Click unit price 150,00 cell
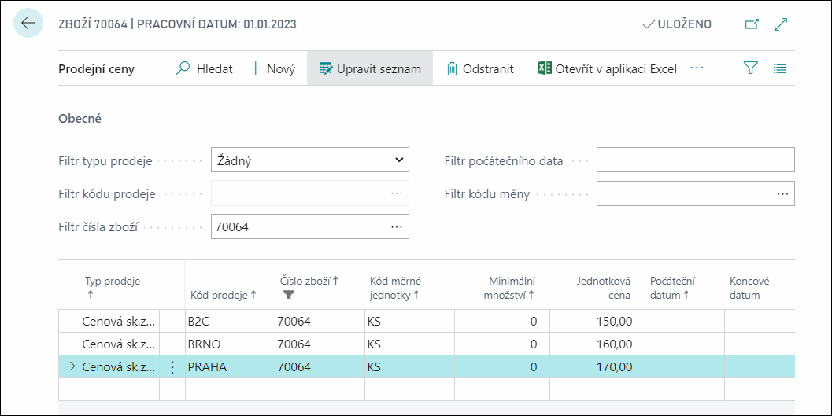This screenshot has height=416, width=832. click(x=597, y=321)
